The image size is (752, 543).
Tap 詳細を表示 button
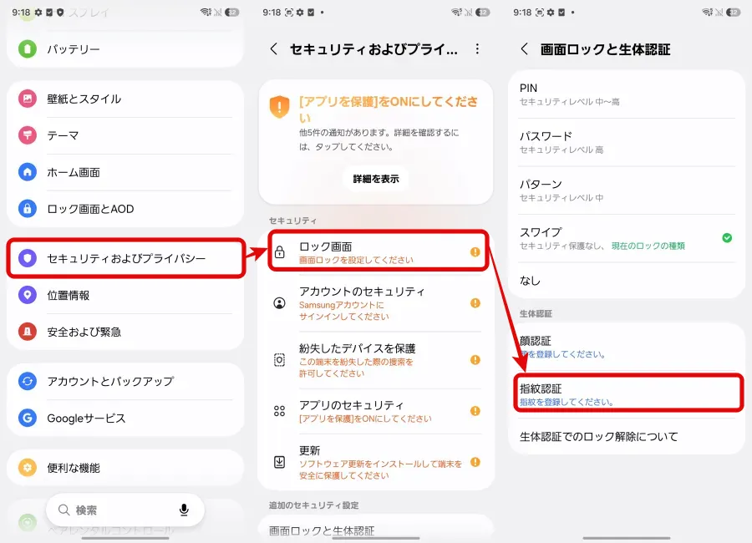click(x=376, y=179)
